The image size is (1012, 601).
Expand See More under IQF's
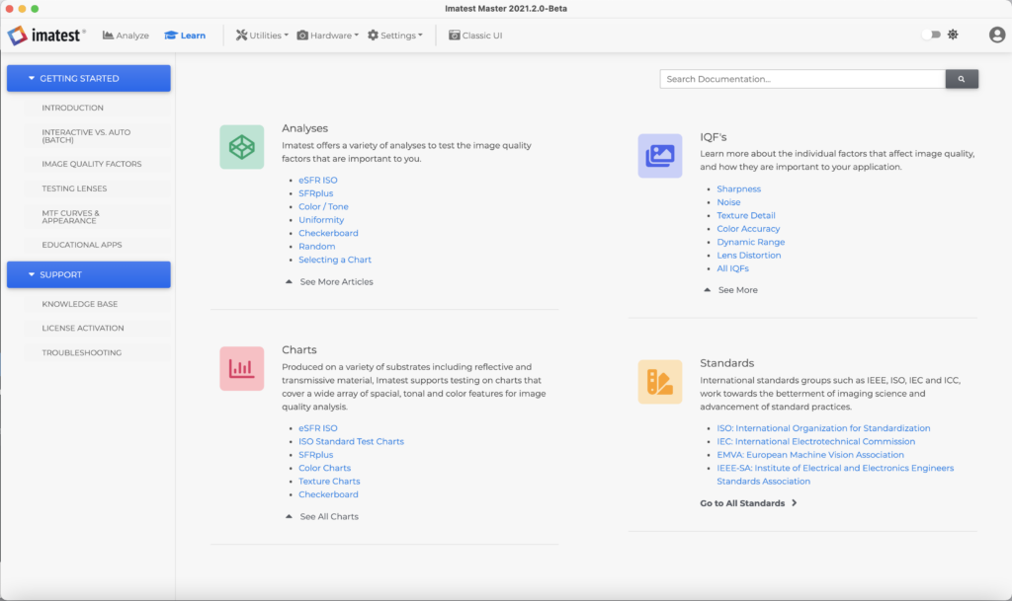[x=730, y=290]
